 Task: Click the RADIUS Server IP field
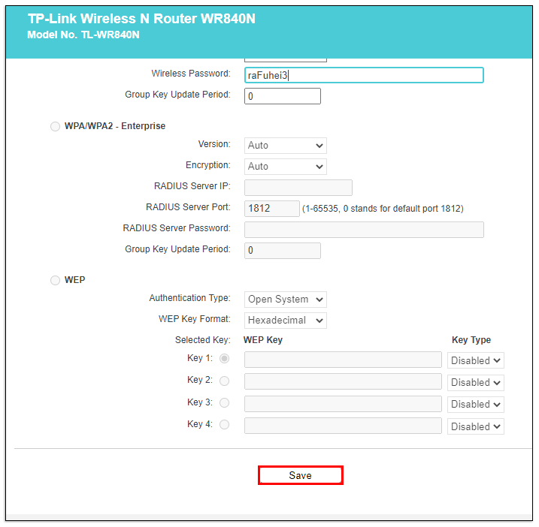point(298,188)
